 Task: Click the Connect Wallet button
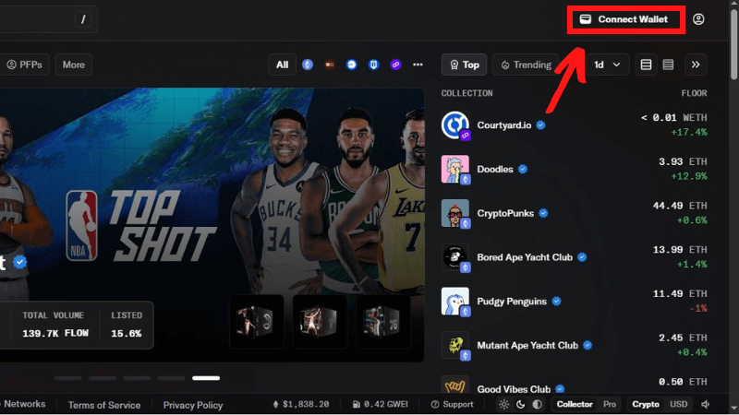pos(626,19)
